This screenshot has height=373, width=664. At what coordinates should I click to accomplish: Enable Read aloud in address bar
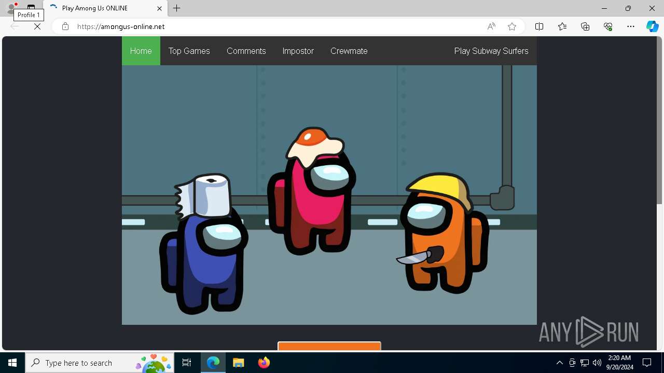[x=491, y=26]
